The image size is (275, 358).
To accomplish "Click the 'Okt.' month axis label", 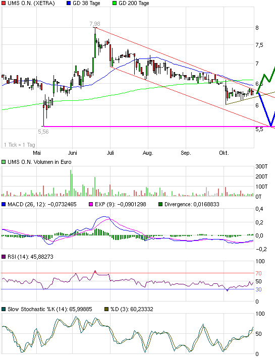I will (x=224, y=153).
